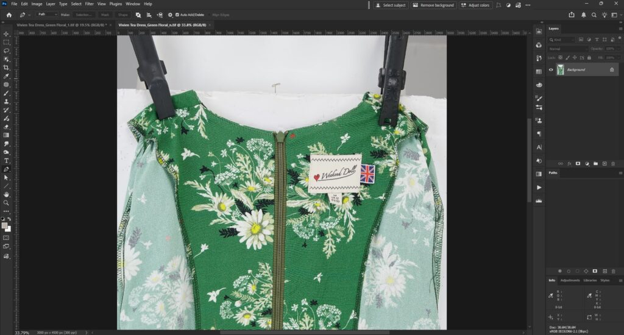
Task: Select the Brush tool
Action: click(6, 93)
